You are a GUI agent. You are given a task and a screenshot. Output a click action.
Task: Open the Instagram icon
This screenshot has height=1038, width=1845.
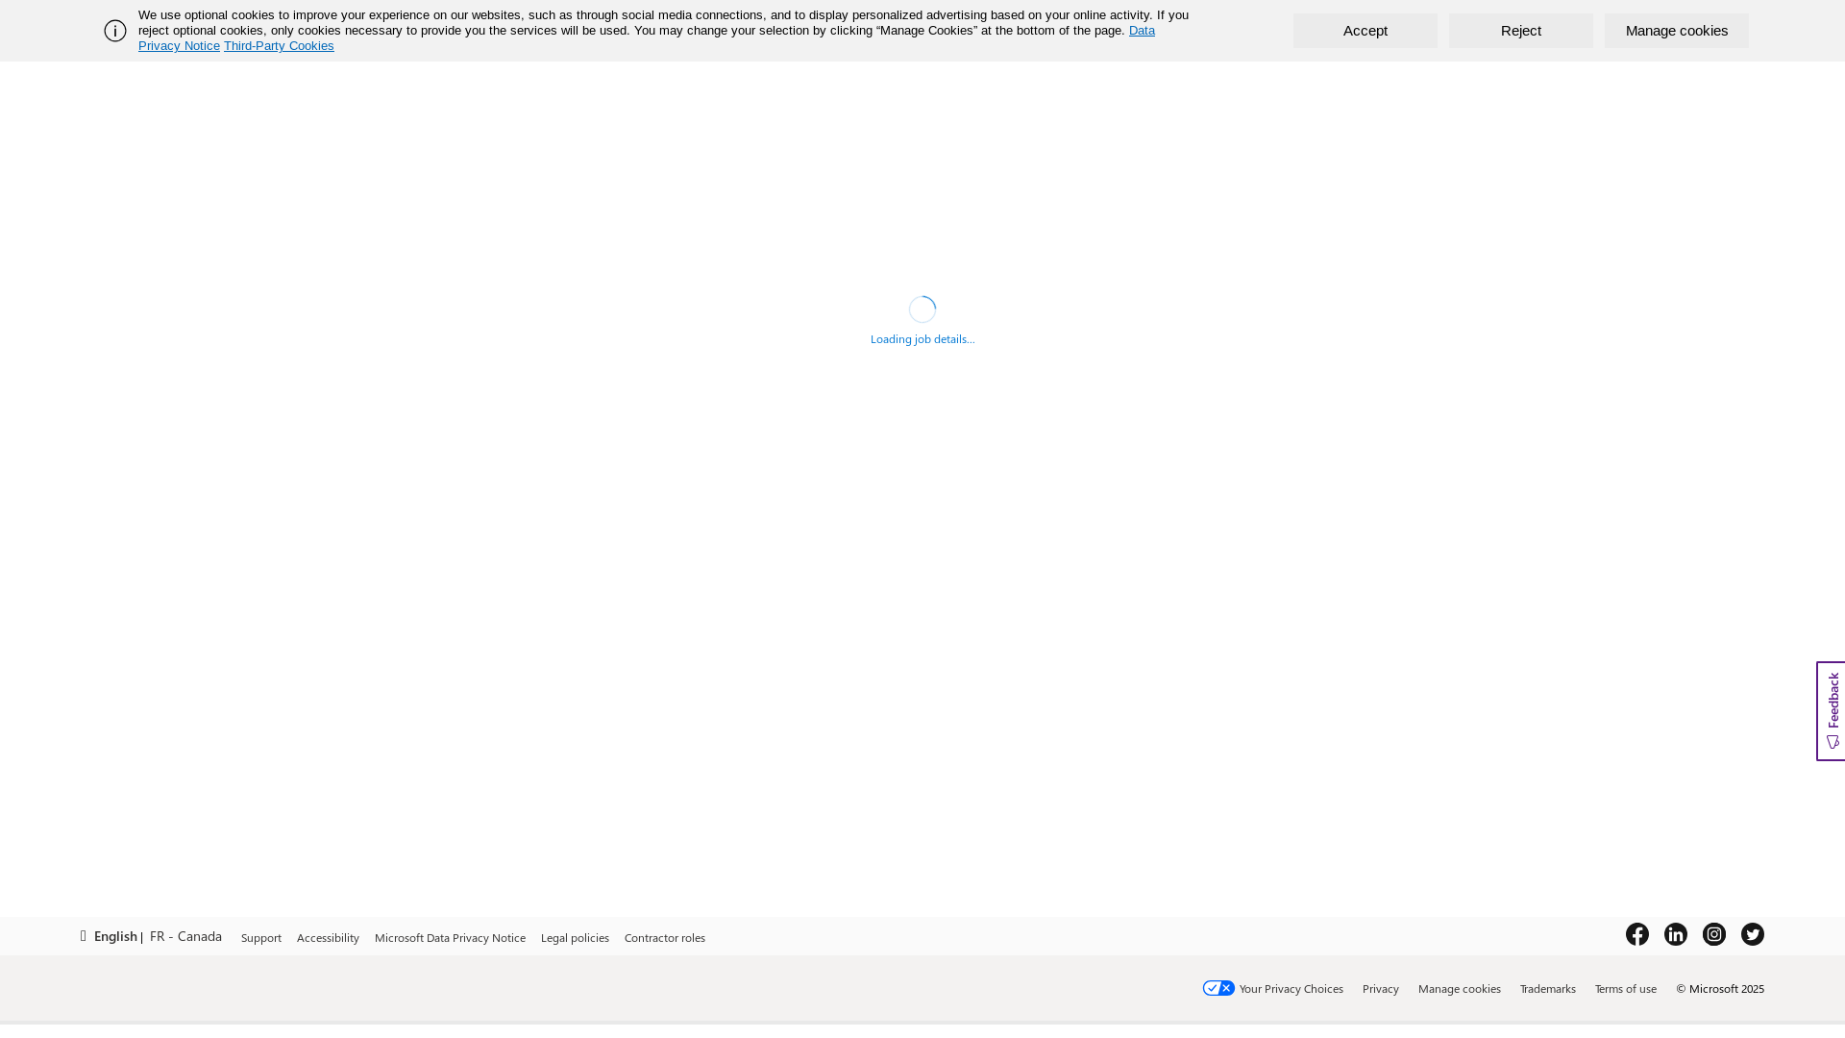point(1714,934)
